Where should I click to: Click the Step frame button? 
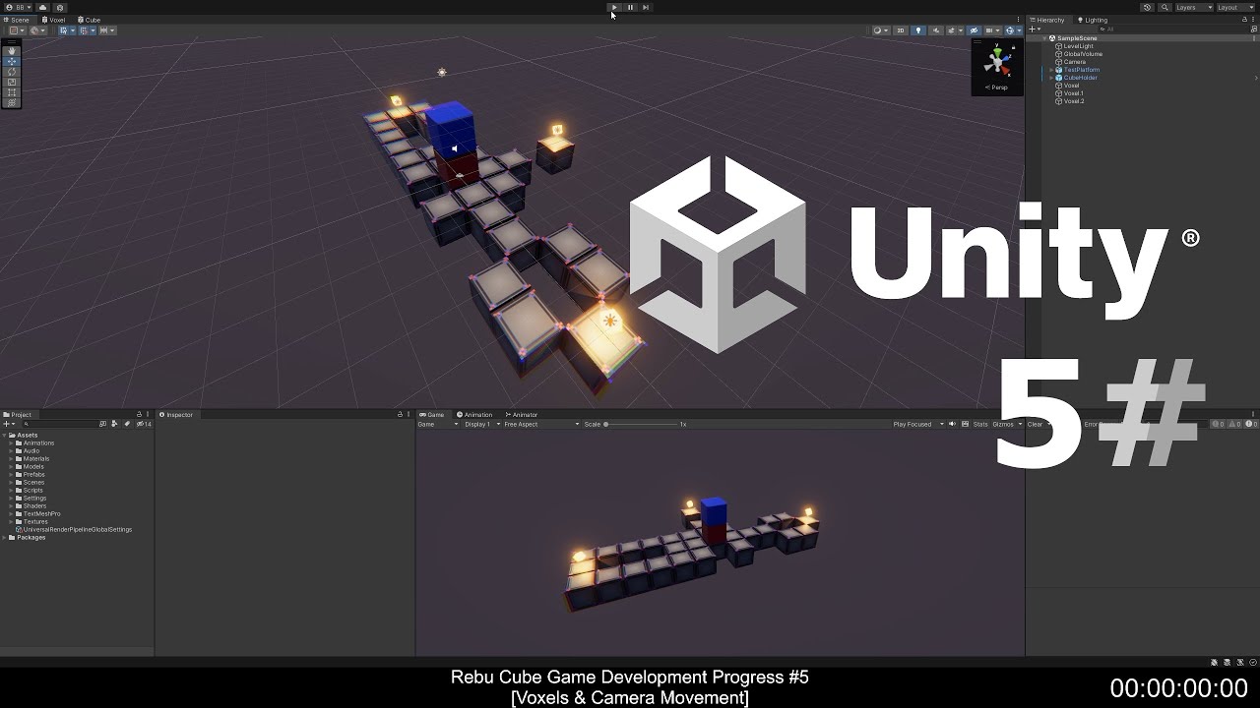tap(646, 7)
